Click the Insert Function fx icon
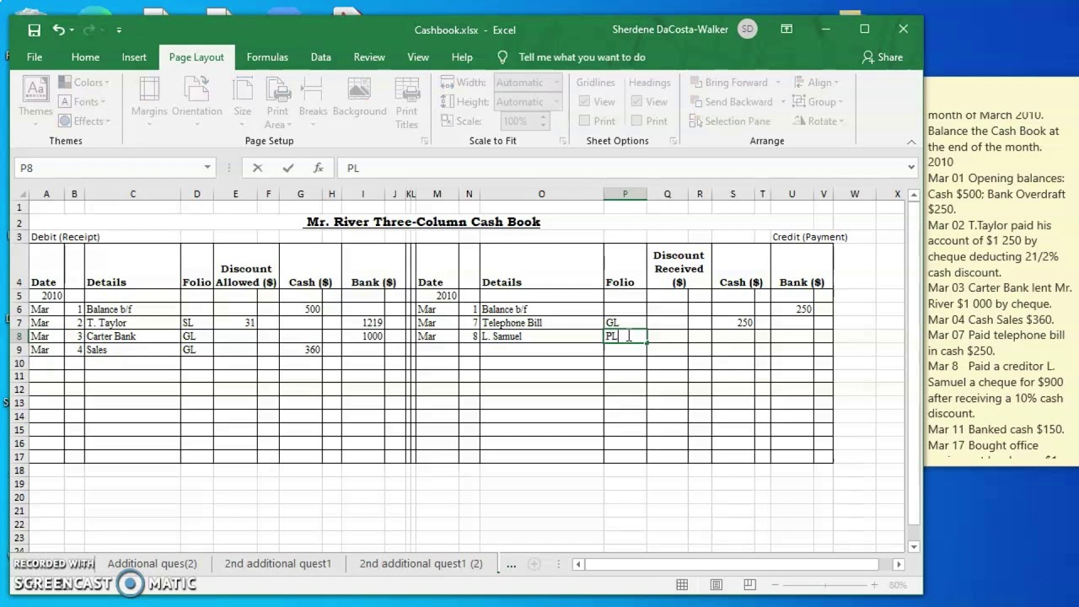 [x=319, y=168]
